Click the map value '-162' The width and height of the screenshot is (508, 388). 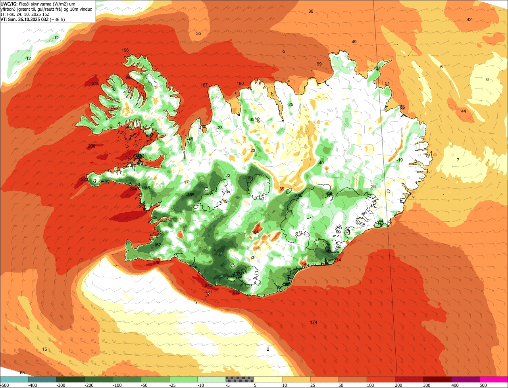point(157,245)
